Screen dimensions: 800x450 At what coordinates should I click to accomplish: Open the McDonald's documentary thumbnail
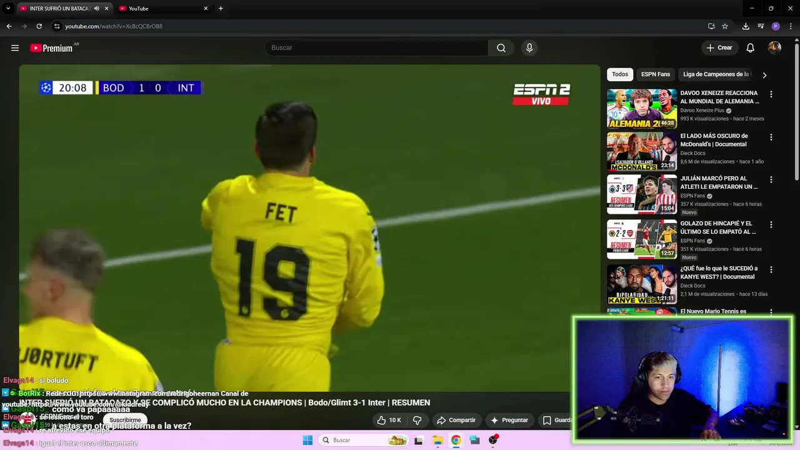coord(642,151)
